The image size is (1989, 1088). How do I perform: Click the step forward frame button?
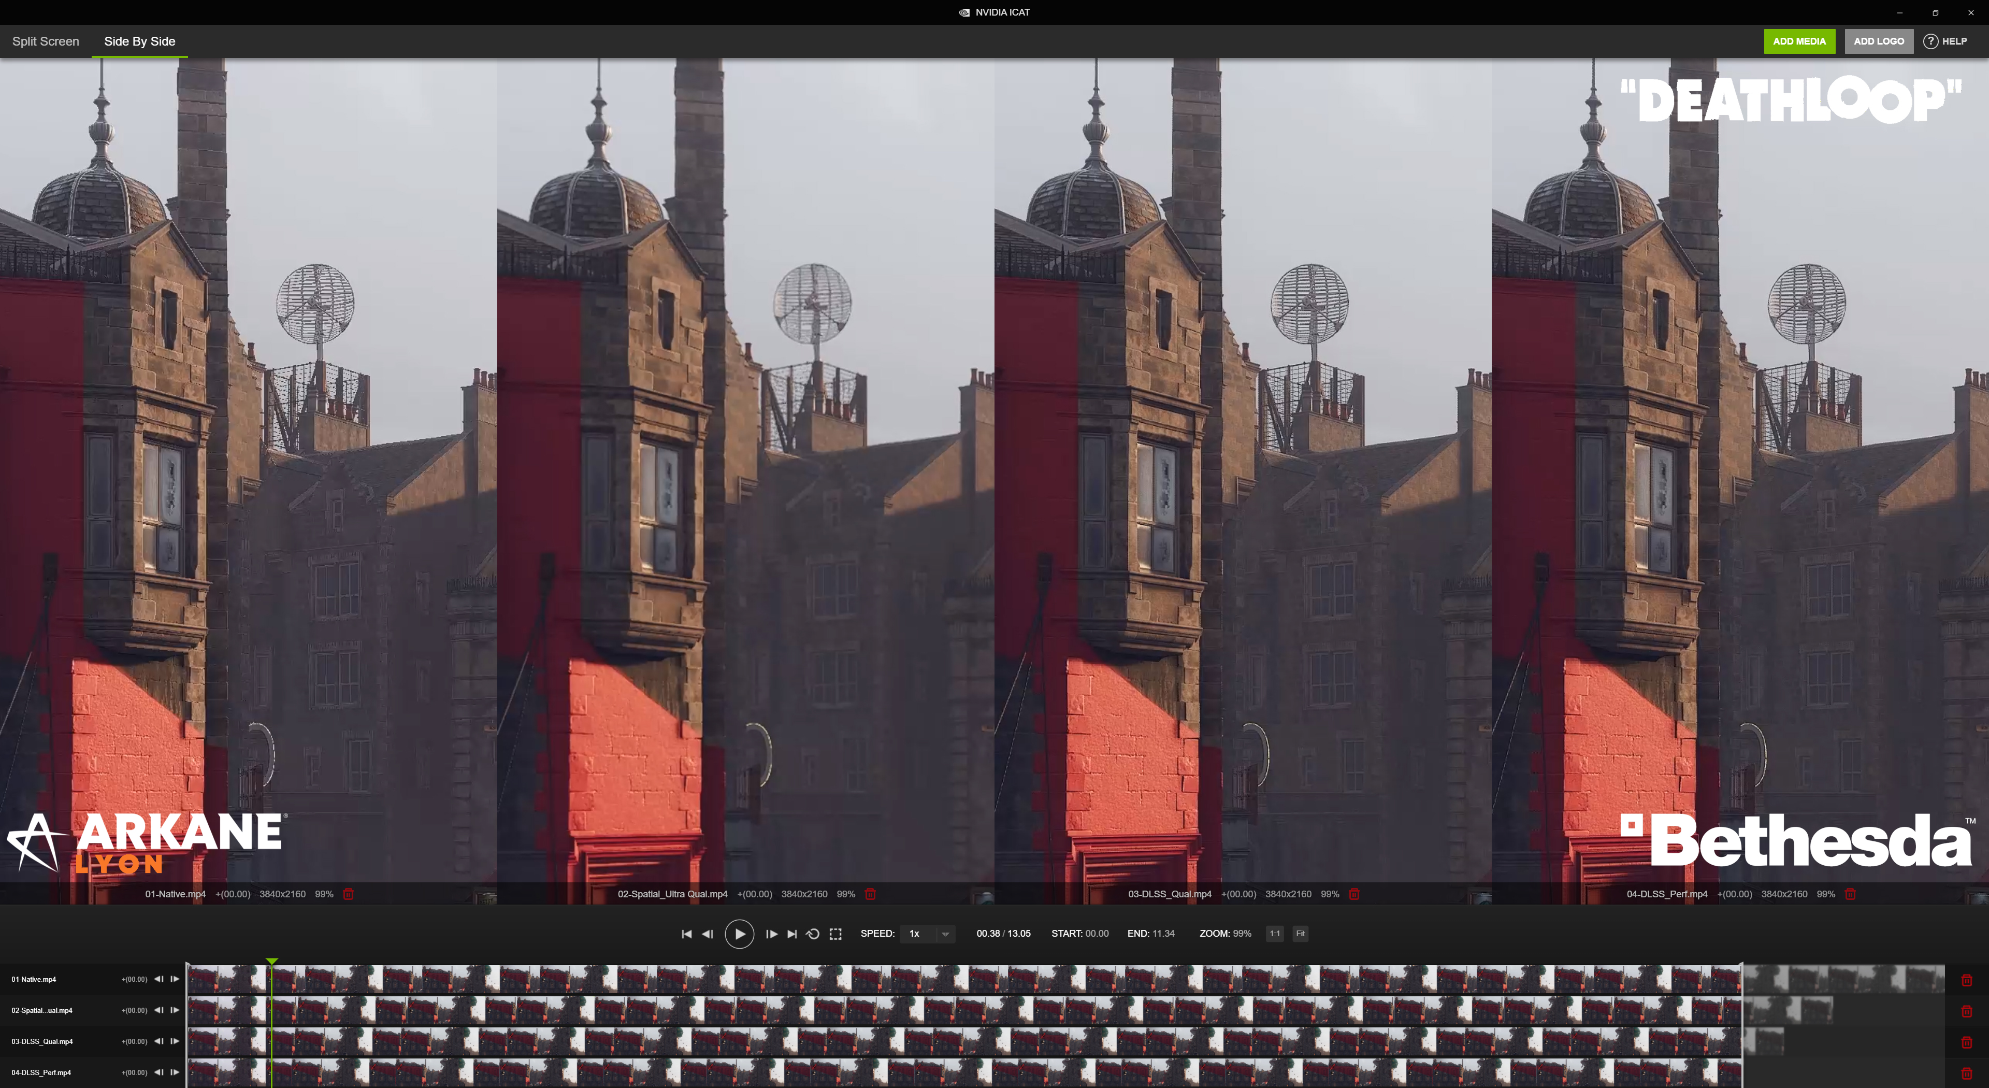(x=770, y=934)
